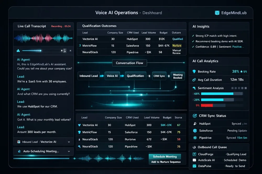Click the sentiment analysis indicator dots
The width and height of the screenshot is (262, 174).
pyautogui.click(x=239, y=88)
